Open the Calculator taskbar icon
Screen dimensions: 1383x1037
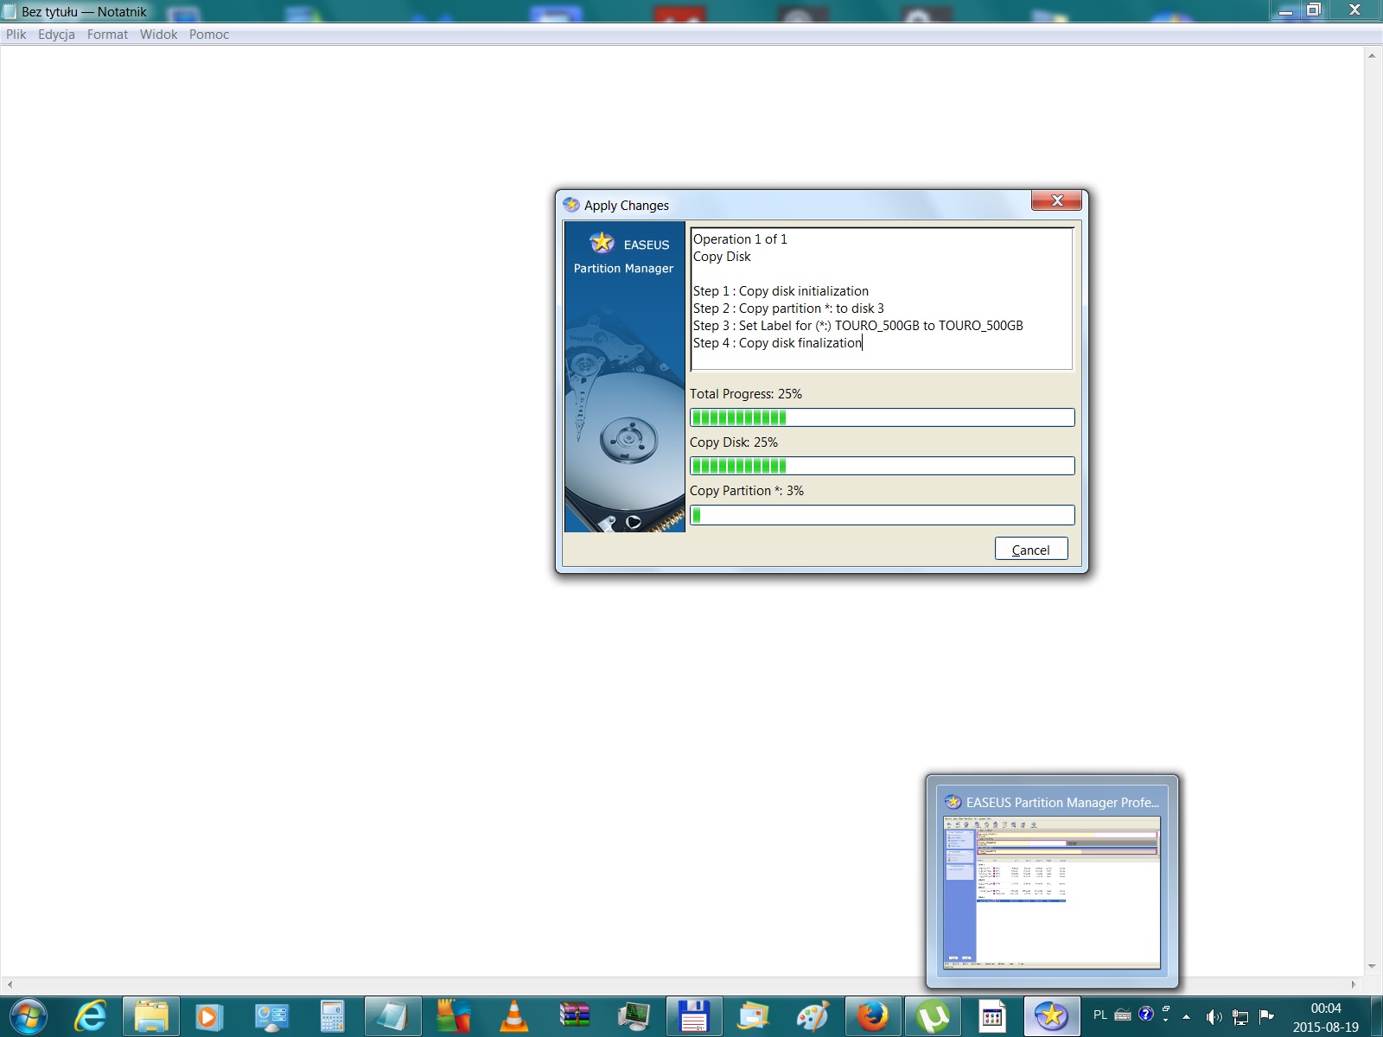coord(332,1016)
